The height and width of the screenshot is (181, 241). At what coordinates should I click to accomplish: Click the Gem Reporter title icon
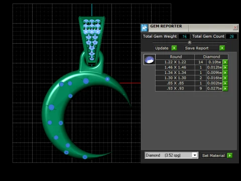[x=145, y=28]
